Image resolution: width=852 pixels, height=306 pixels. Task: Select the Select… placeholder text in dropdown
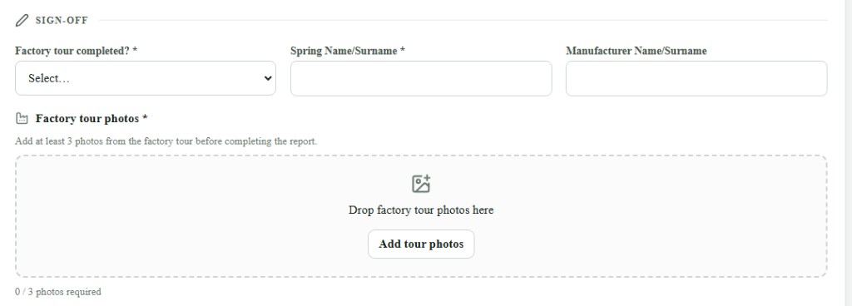pos(49,78)
